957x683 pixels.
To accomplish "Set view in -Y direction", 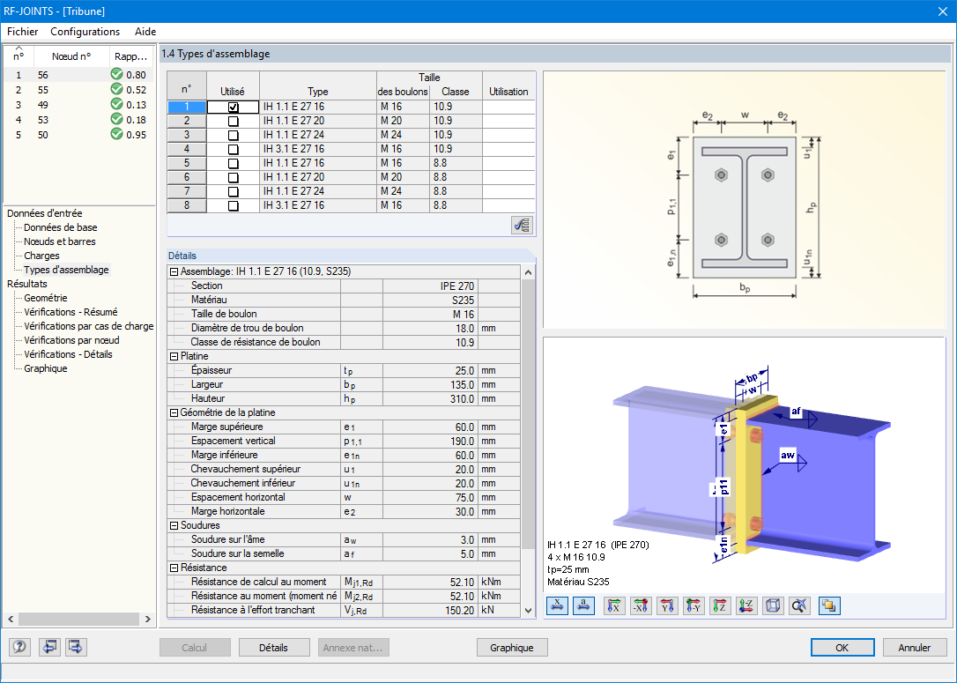I will (694, 605).
